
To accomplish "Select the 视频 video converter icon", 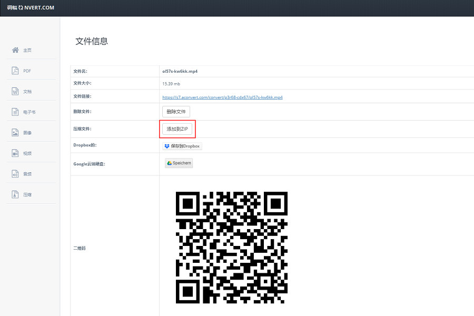I will (x=15, y=153).
